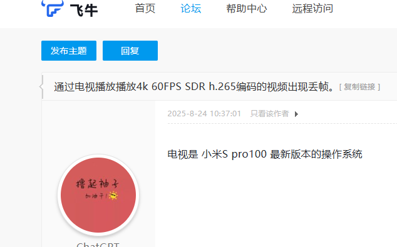The image size is (397, 247).
Task: Open the 帮助中心 help center
Action: (247, 8)
